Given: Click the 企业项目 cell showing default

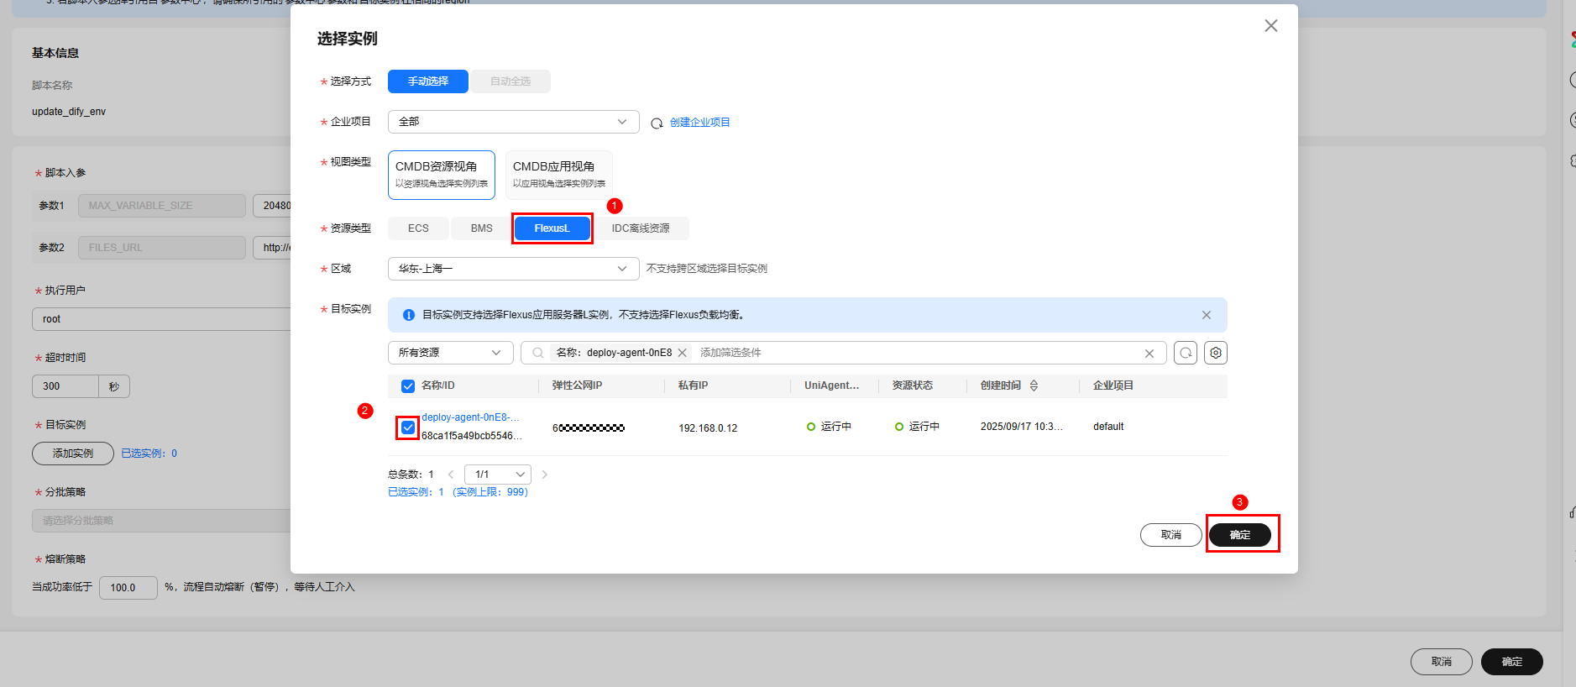Looking at the screenshot, I should point(1108,427).
